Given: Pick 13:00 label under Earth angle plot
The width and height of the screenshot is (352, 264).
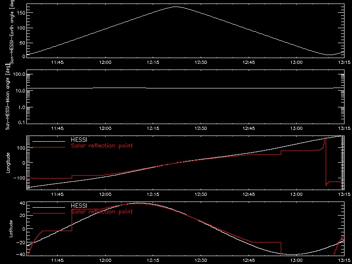Looking at the screenshot, I should pos(297,62).
